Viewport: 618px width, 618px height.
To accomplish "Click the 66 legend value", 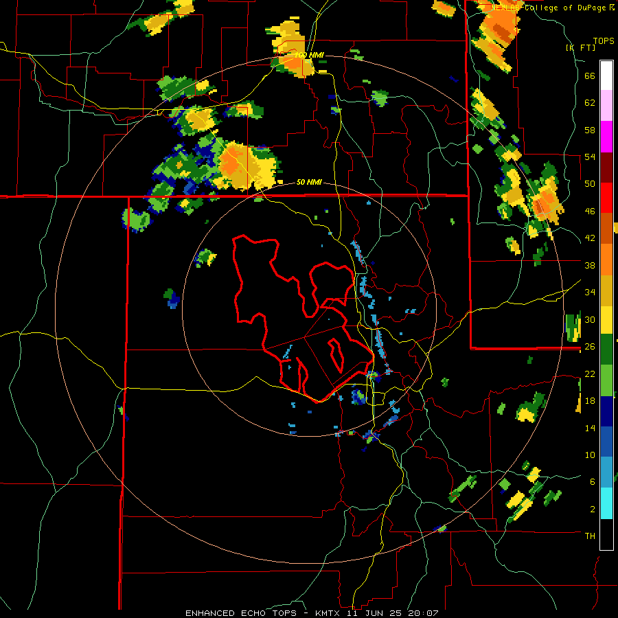I will [x=590, y=76].
